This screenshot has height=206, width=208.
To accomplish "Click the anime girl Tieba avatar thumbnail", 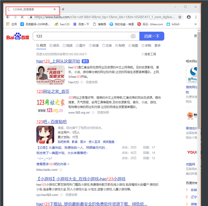I will [x=45, y=135].
